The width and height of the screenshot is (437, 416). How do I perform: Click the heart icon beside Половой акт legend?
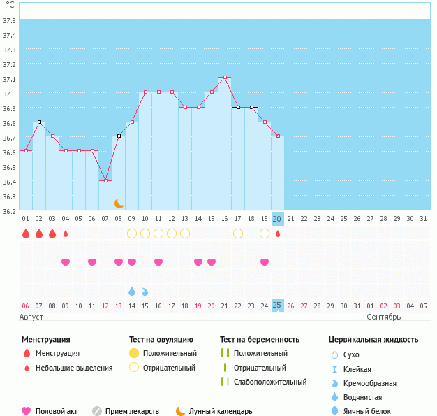coord(27,411)
